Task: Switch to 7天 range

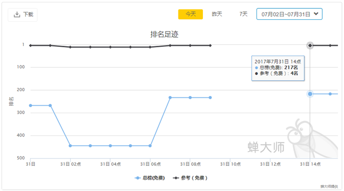Action: click(x=243, y=14)
